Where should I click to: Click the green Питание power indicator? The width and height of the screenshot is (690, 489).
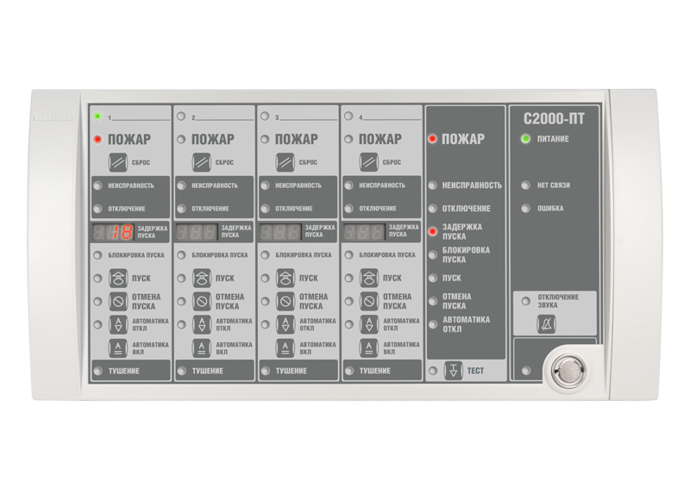525,139
